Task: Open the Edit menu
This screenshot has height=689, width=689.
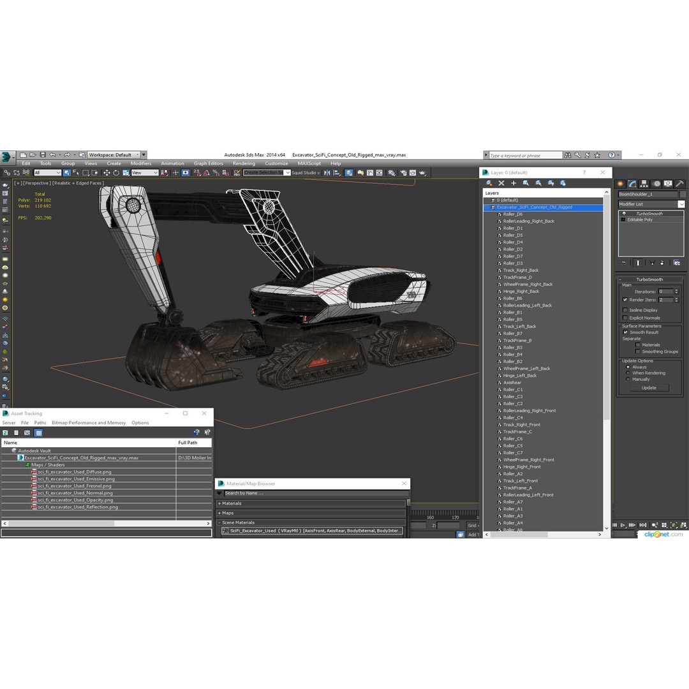Action: coord(26,163)
